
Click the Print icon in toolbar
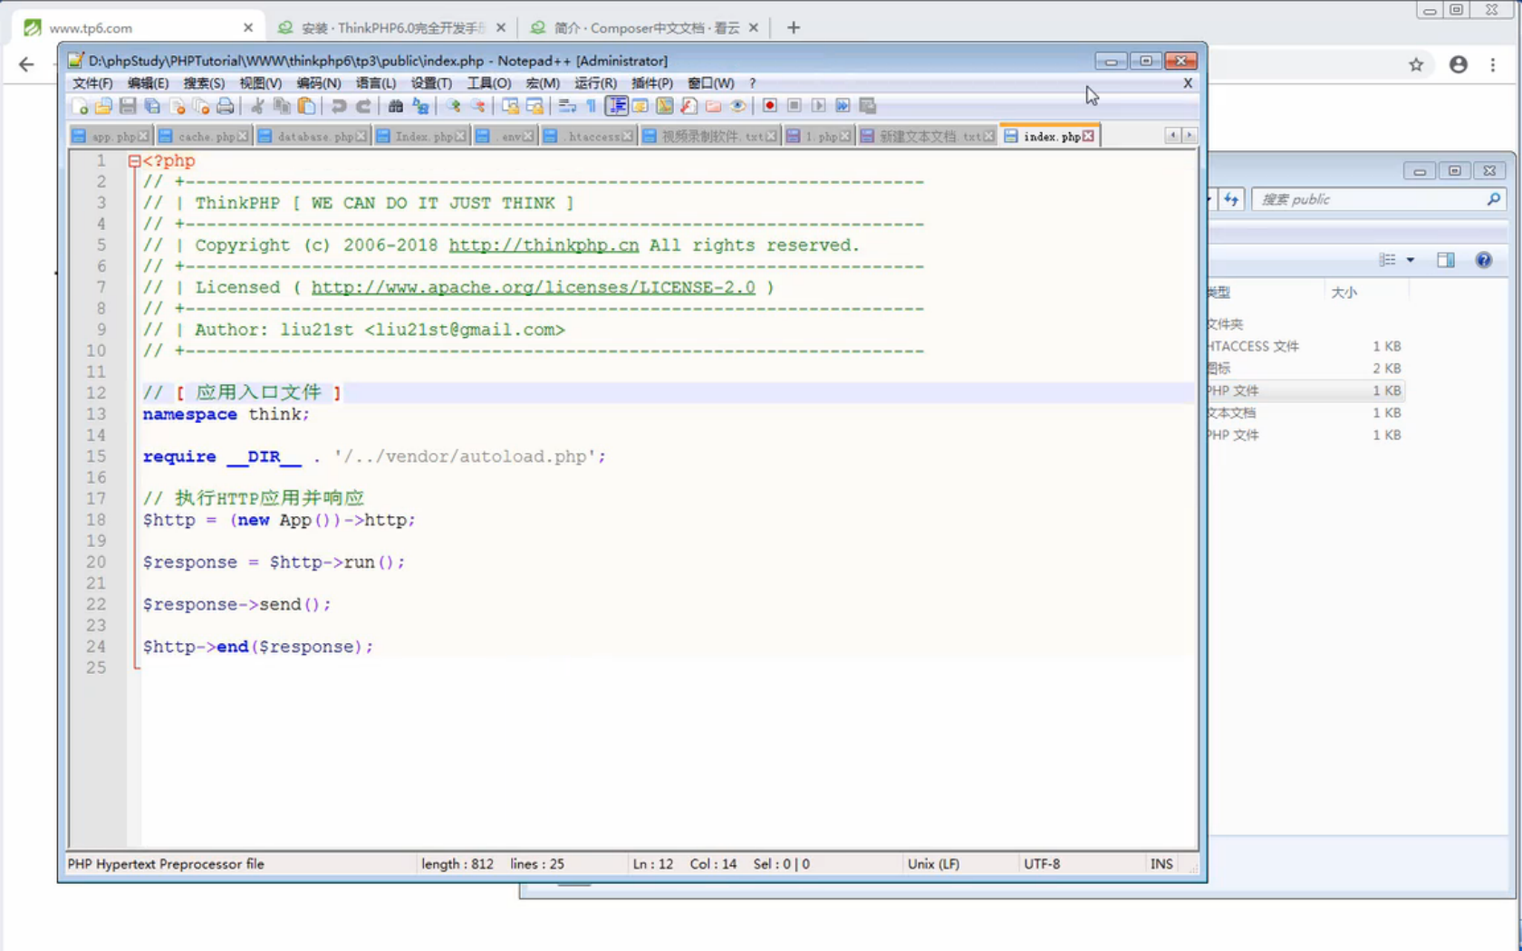tap(225, 106)
